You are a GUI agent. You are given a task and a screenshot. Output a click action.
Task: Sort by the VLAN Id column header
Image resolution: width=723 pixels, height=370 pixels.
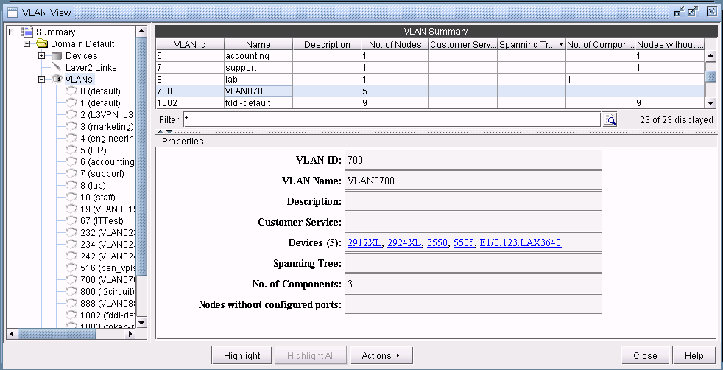(x=189, y=45)
